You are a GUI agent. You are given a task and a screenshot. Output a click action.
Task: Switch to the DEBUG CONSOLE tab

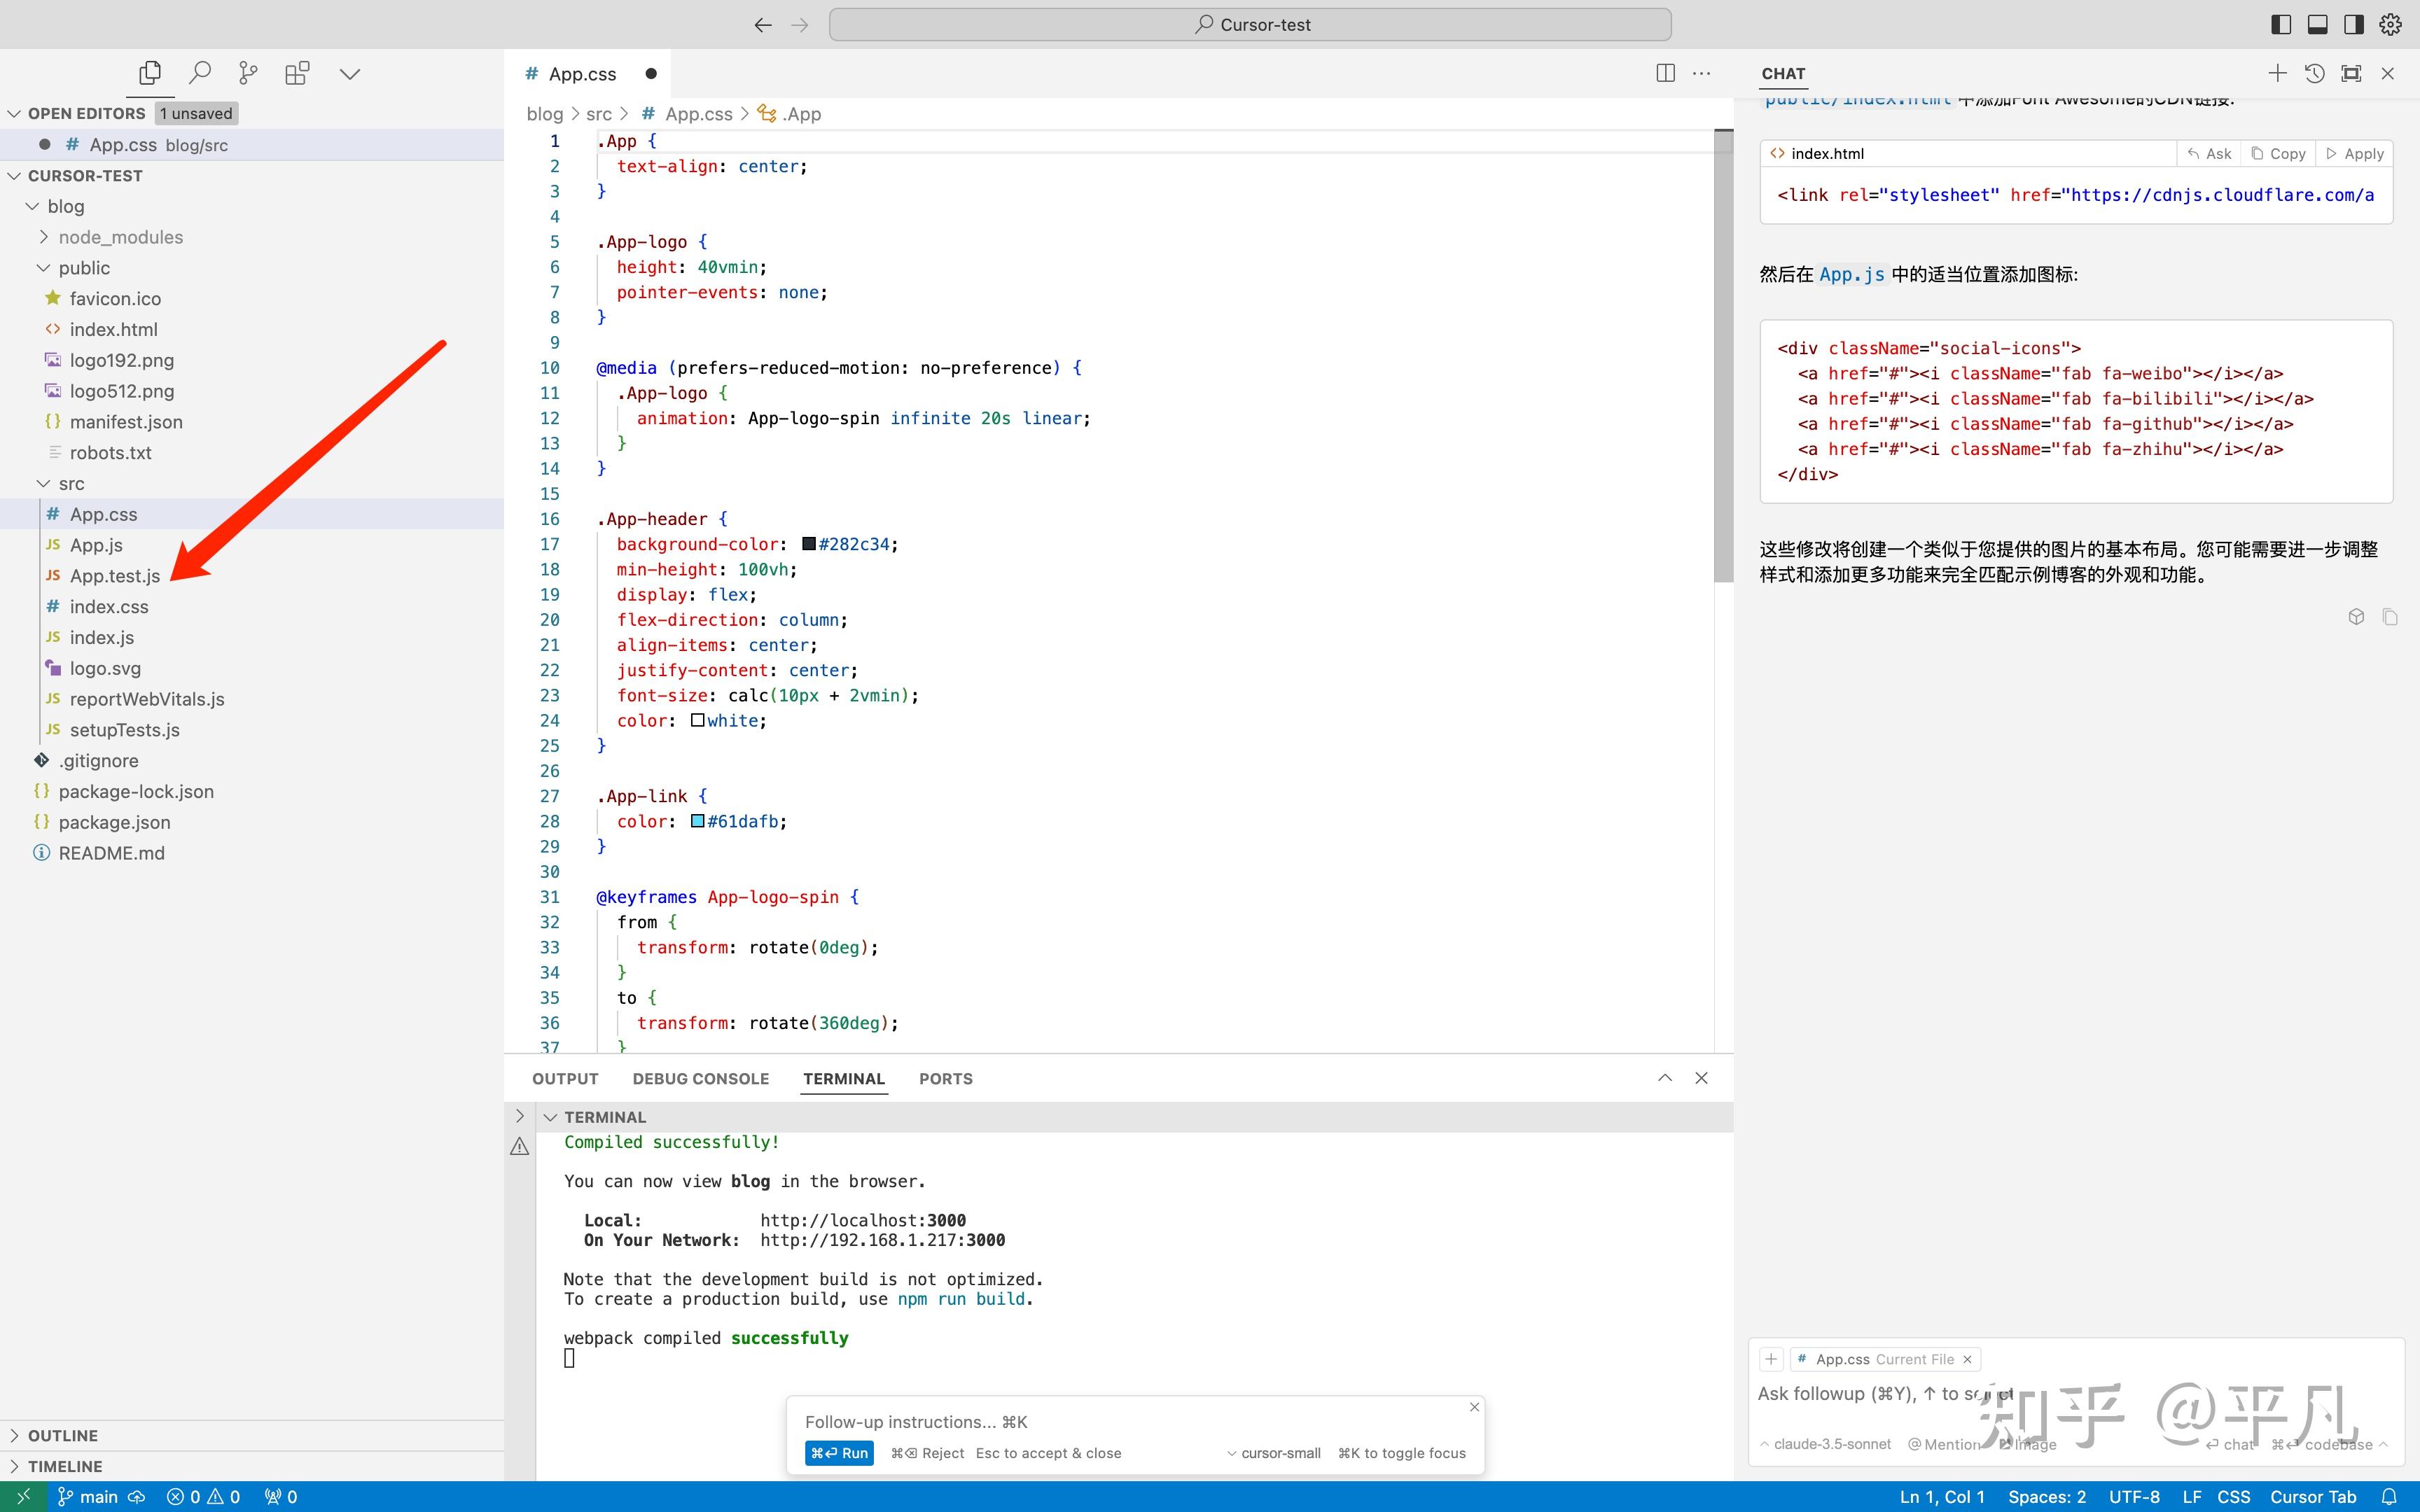coord(700,1078)
